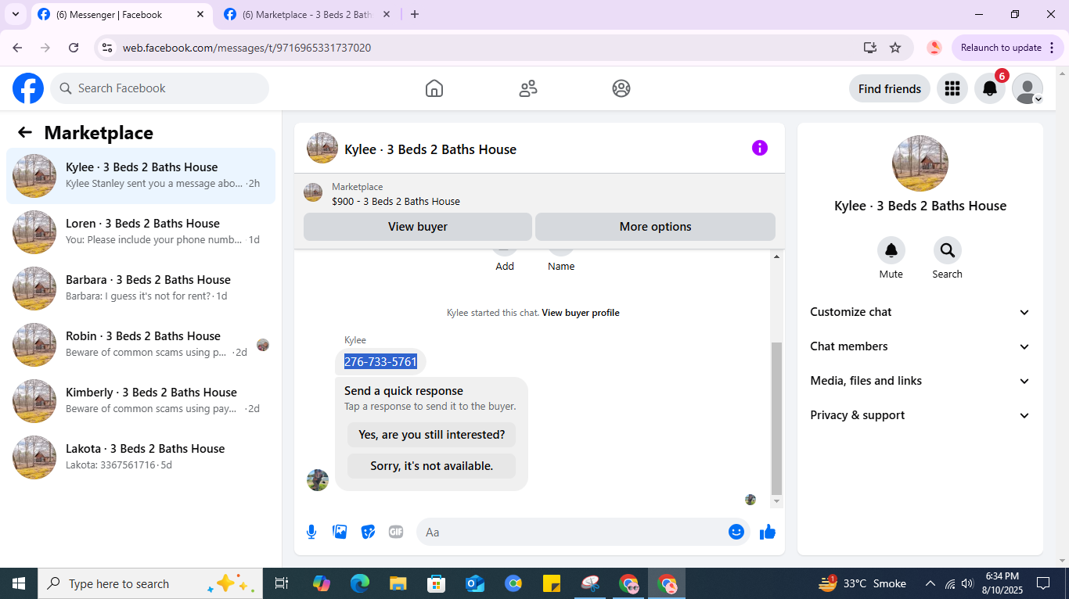Open the Facebook menu grid icon

point(952,88)
